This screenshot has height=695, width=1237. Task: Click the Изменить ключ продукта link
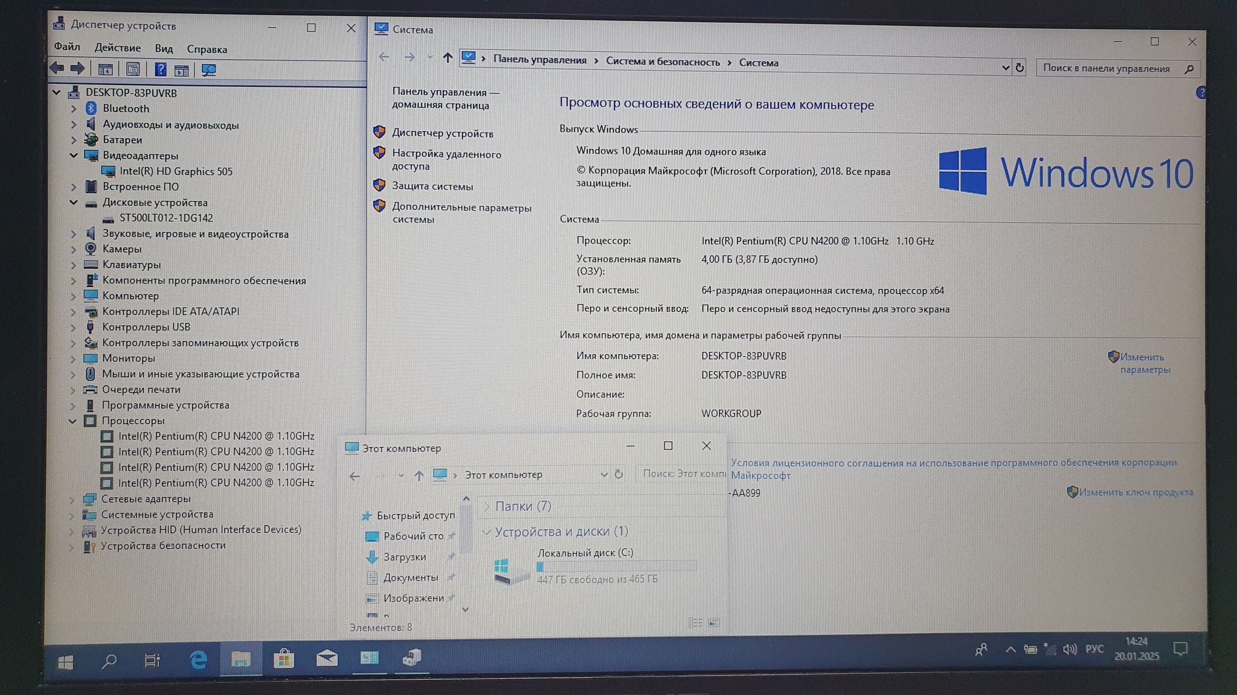[x=1136, y=492]
